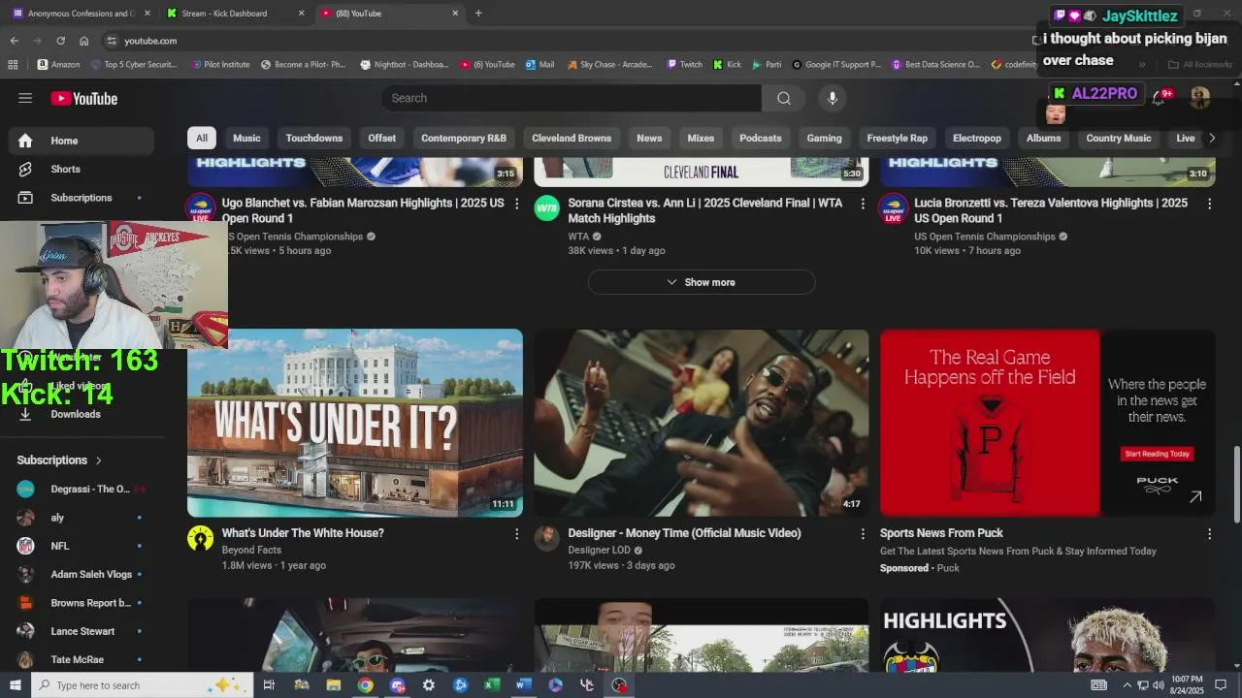Select the Music filter chip

click(x=246, y=138)
